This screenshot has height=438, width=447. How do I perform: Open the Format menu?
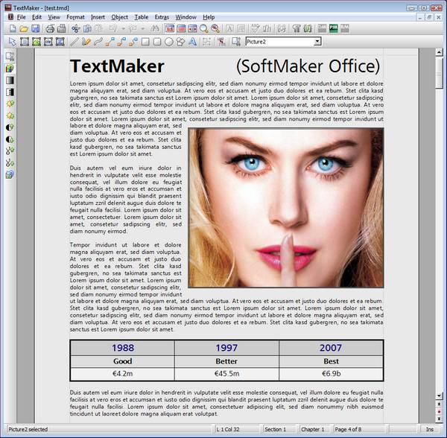point(74,16)
